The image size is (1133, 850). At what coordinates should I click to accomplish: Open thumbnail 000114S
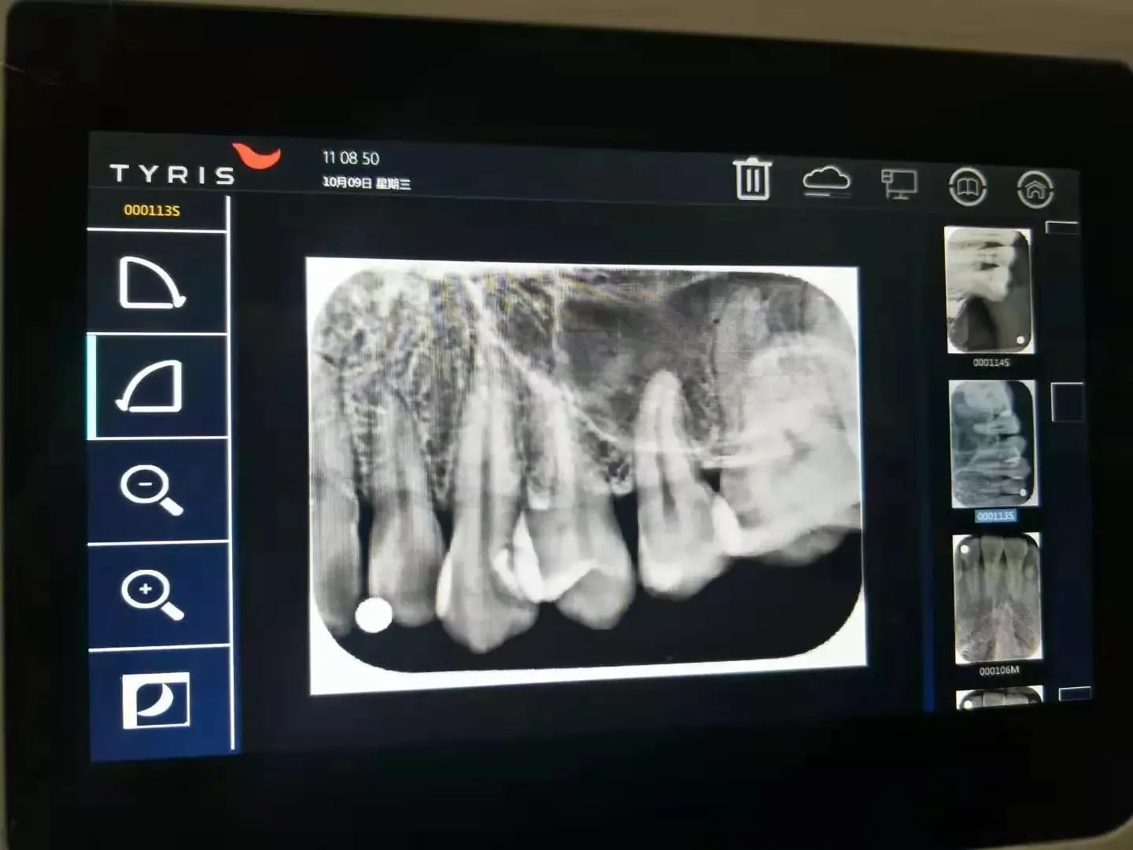(989, 290)
